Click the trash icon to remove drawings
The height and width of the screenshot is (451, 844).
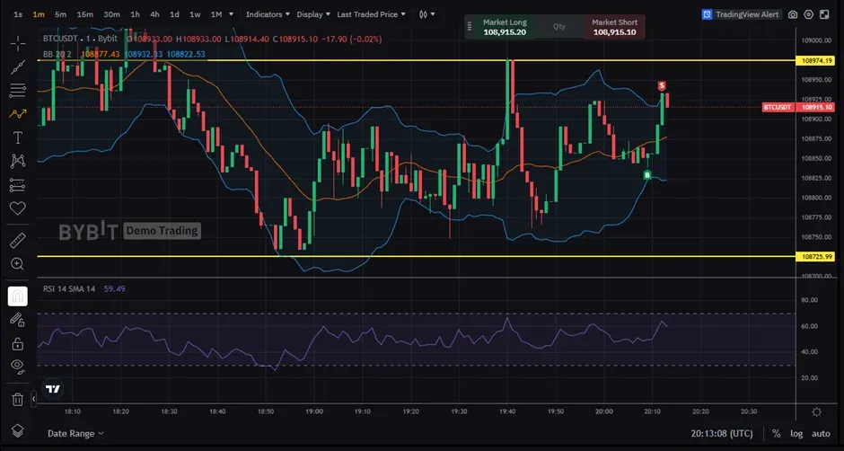tap(17, 399)
